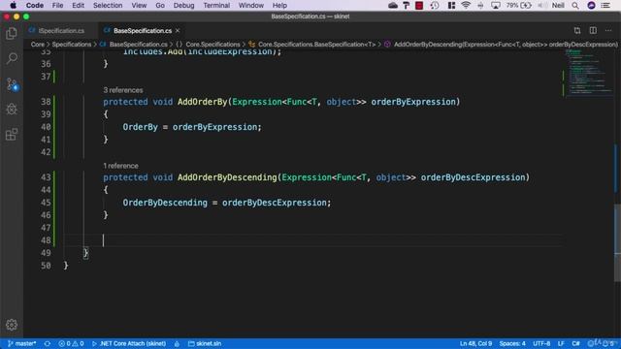Open the Terminal menu

[x=216, y=5]
